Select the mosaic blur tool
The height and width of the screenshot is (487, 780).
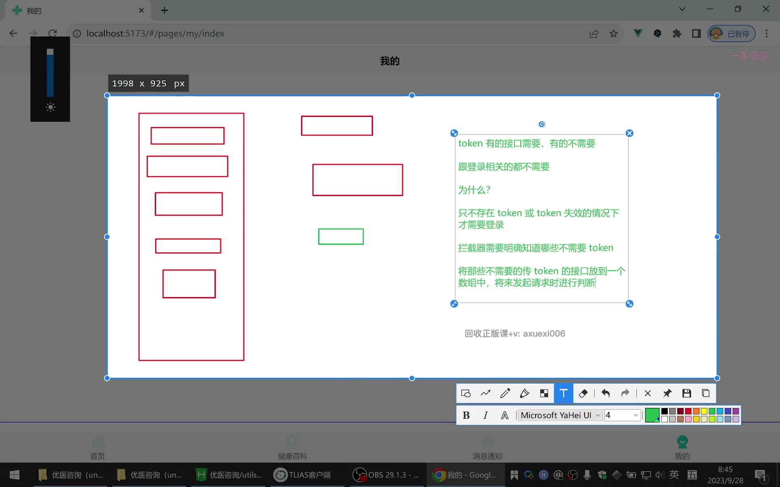[x=544, y=393]
